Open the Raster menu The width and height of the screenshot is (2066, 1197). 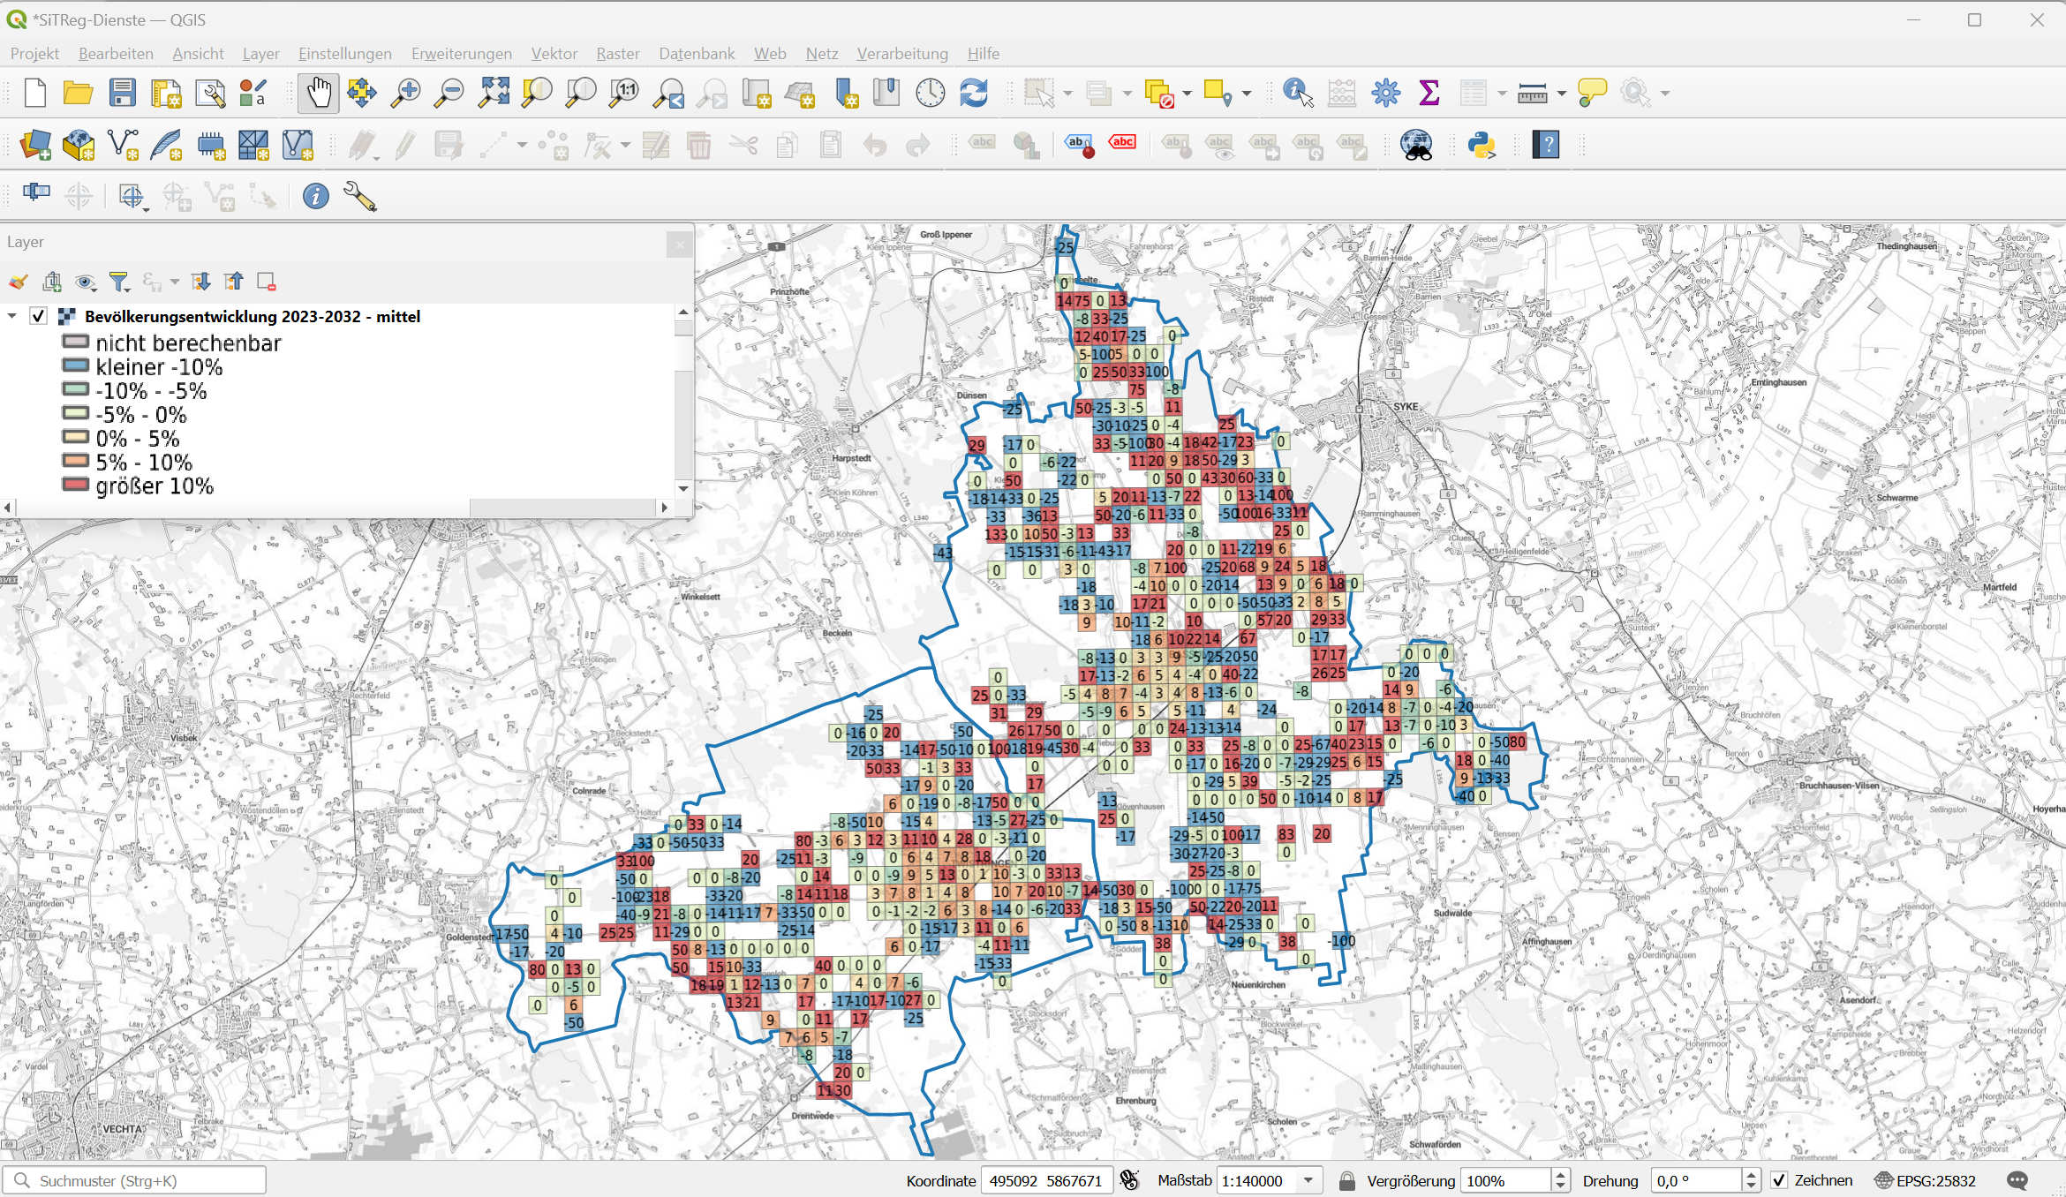pyautogui.click(x=617, y=54)
